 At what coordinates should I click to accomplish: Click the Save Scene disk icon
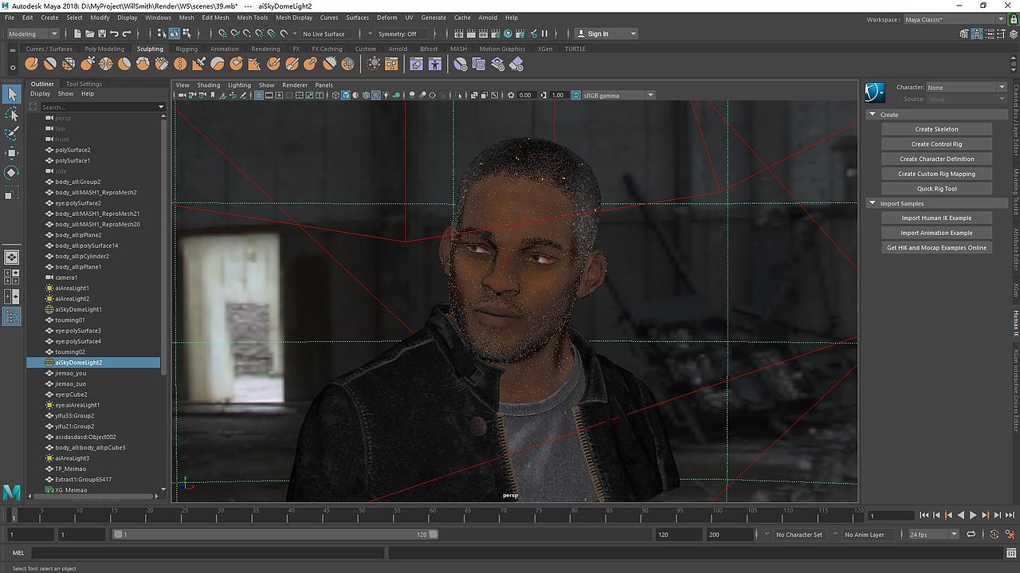click(x=101, y=33)
